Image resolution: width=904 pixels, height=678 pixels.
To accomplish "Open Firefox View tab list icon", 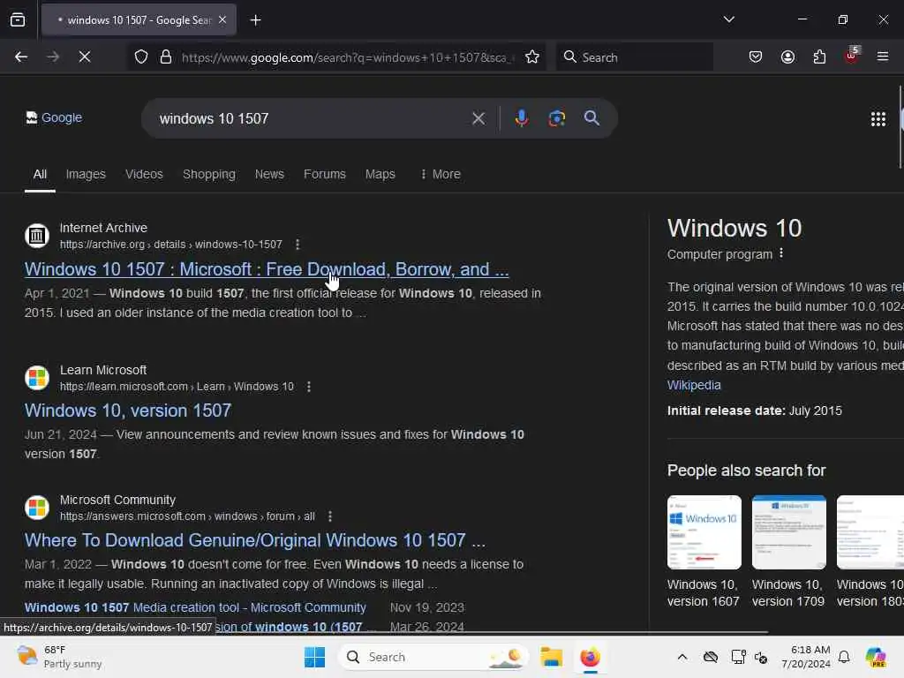I will pos(18,19).
